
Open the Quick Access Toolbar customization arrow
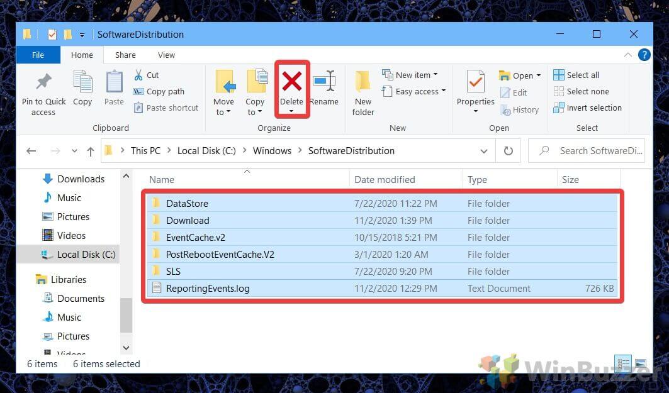[x=82, y=36]
